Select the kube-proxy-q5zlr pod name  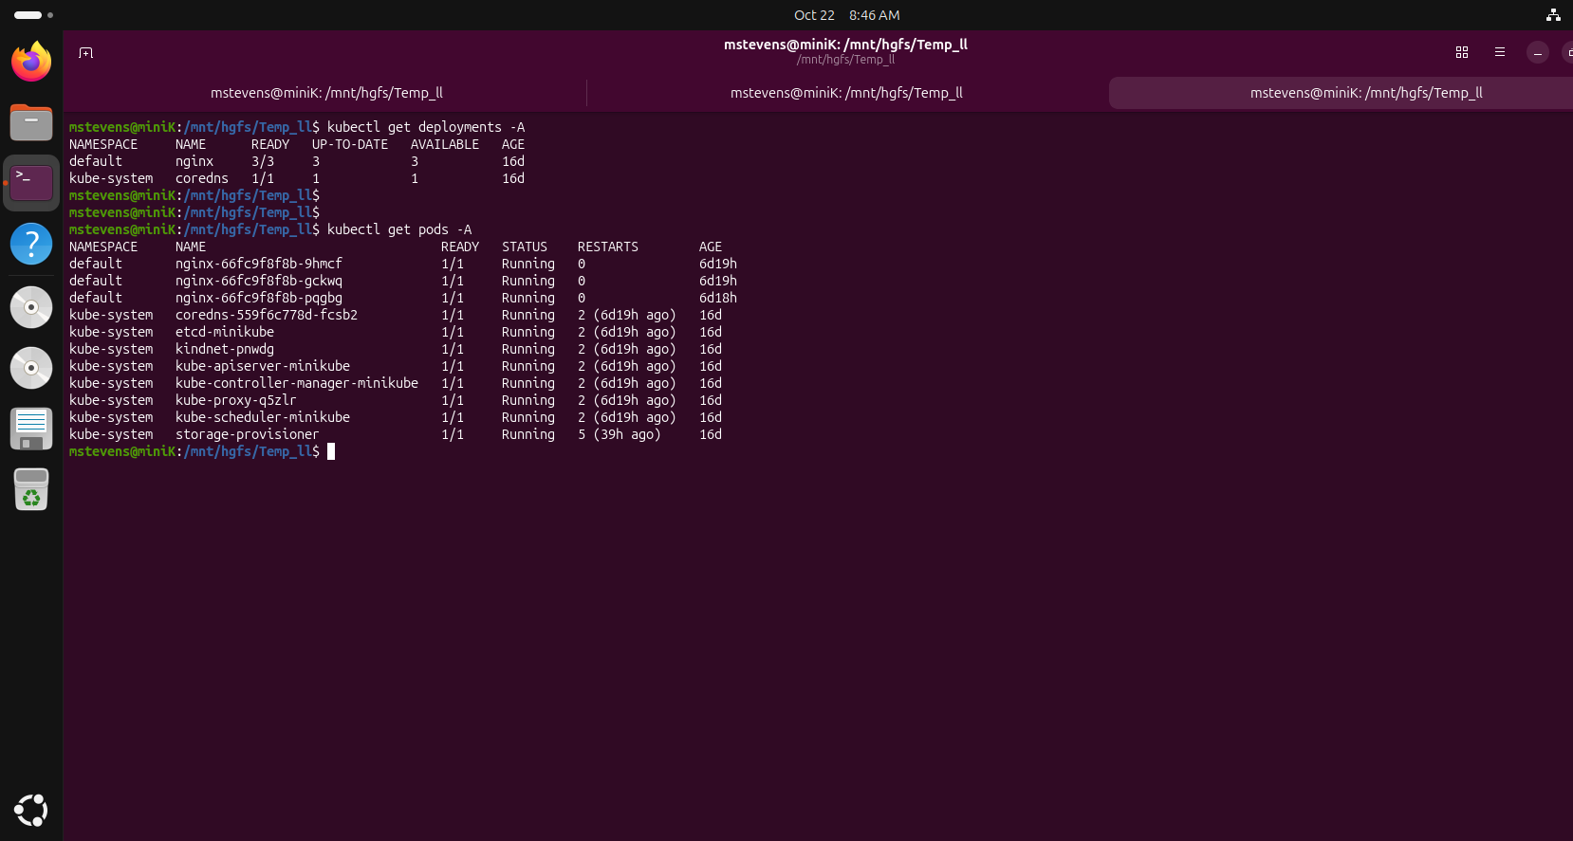click(x=236, y=400)
